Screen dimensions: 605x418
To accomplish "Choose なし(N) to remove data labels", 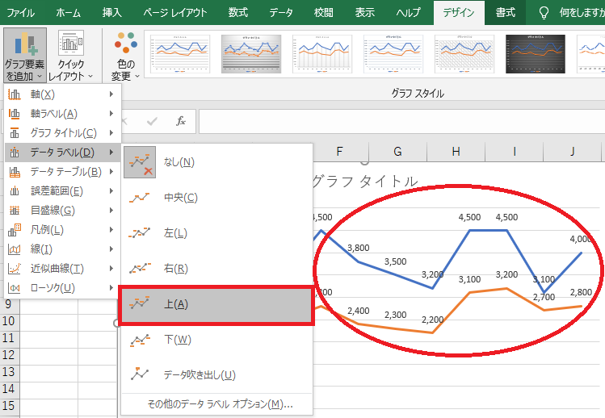I will pos(216,162).
